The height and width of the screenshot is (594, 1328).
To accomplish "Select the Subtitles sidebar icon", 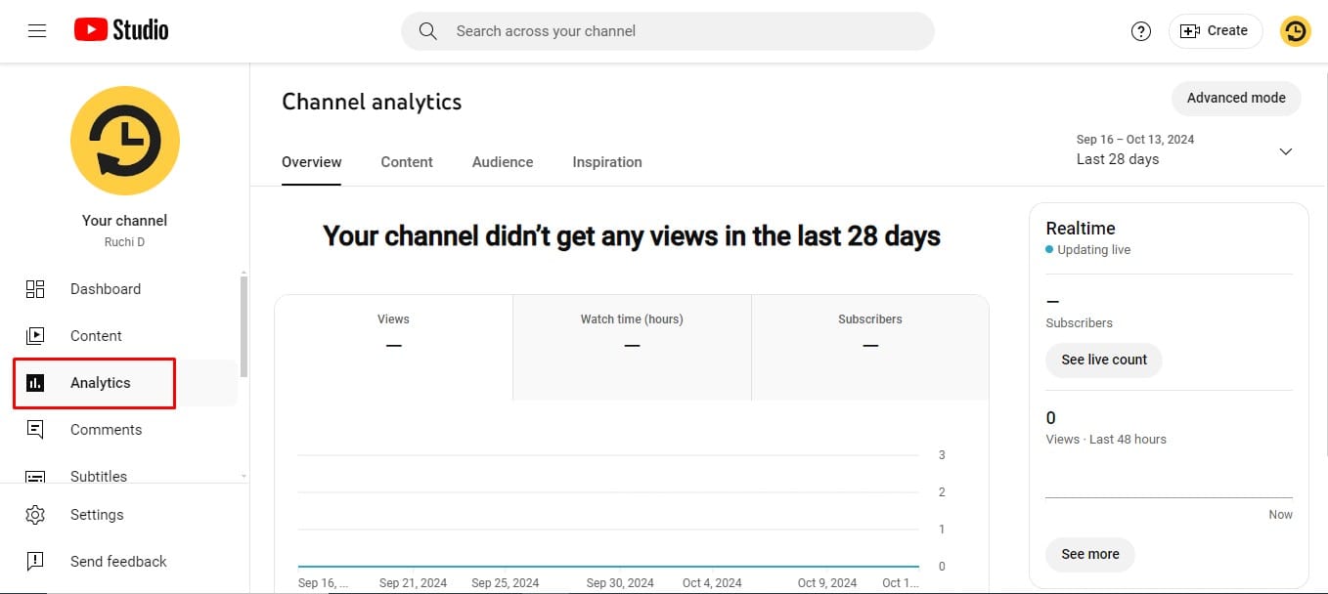I will 35,476.
